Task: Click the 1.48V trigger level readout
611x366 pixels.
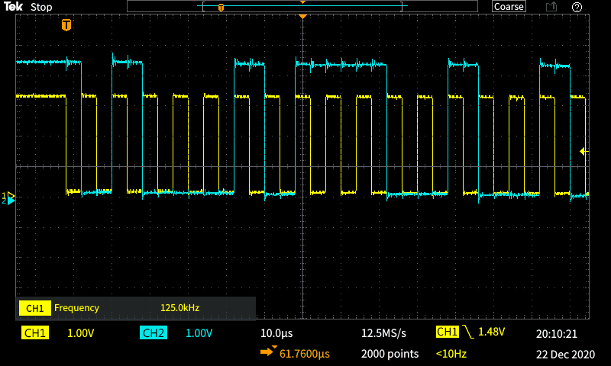Action: 493,332
